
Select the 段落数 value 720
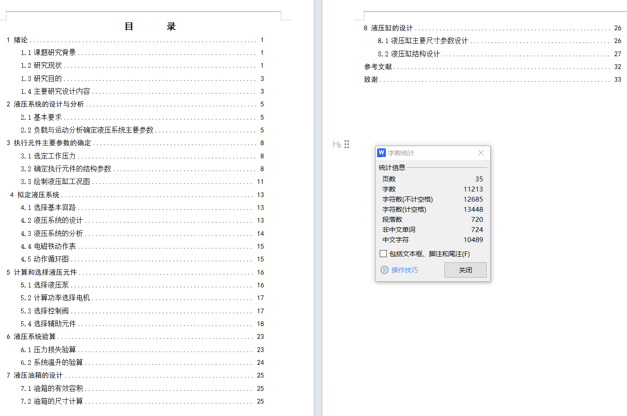click(477, 219)
